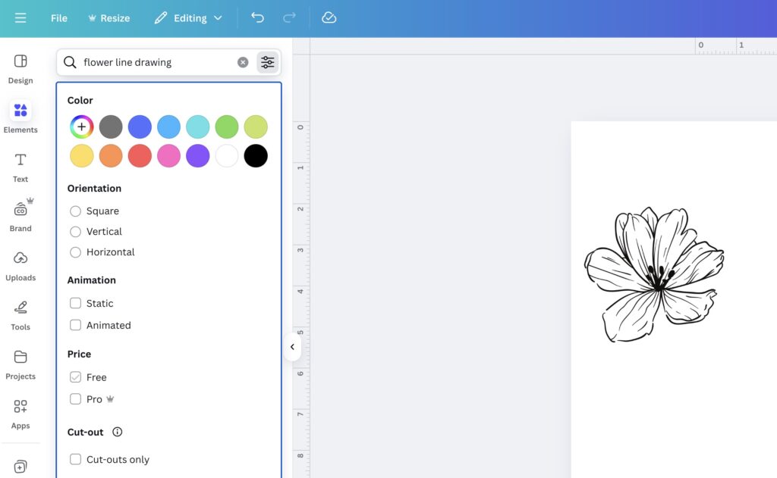Select the Text panel icon

(20, 165)
